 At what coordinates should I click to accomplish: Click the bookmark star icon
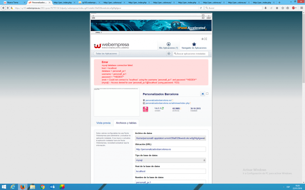(283, 8)
